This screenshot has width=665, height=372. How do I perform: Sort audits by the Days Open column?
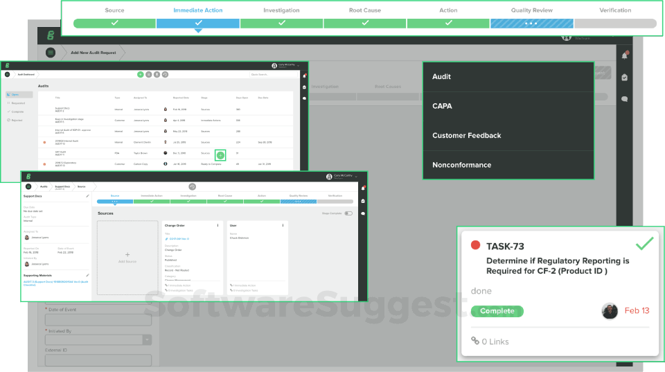click(242, 98)
